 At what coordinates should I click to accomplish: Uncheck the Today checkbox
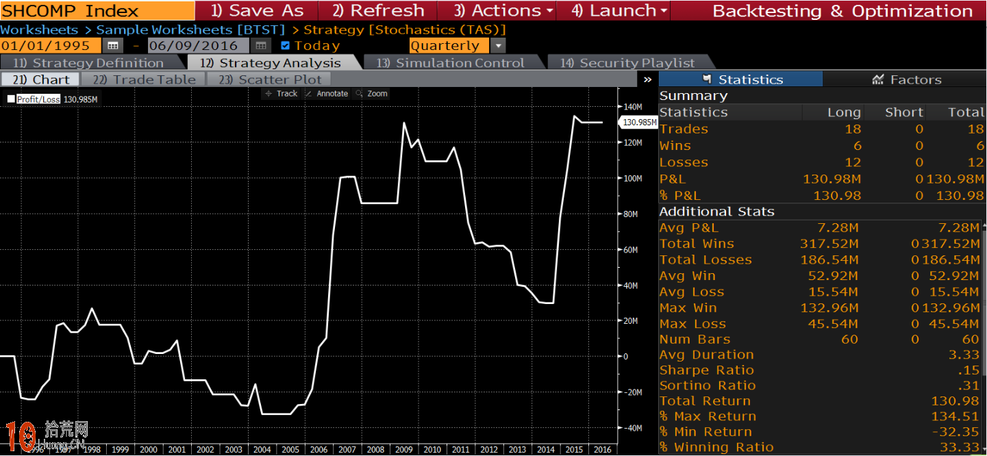coord(286,46)
